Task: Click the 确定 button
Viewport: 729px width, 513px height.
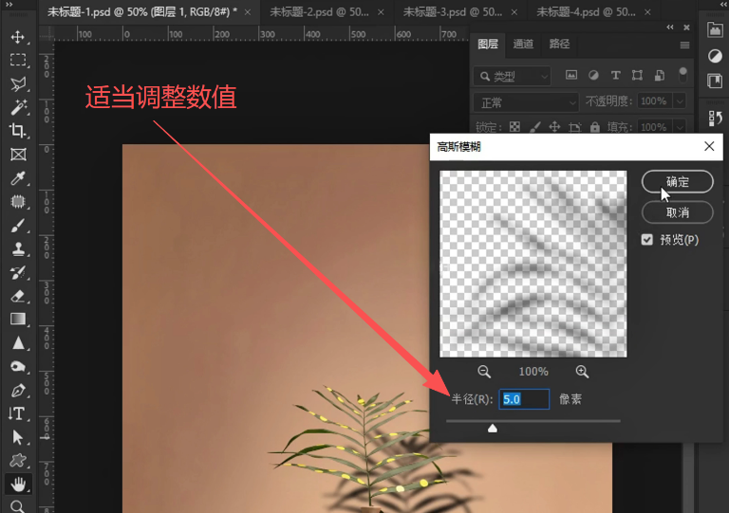Action: point(678,181)
